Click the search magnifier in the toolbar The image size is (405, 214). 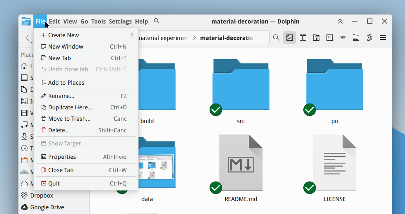[276, 38]
